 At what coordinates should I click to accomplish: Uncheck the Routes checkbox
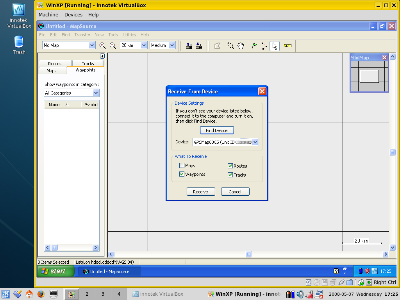pyautogui.click(x=230, y=166)
